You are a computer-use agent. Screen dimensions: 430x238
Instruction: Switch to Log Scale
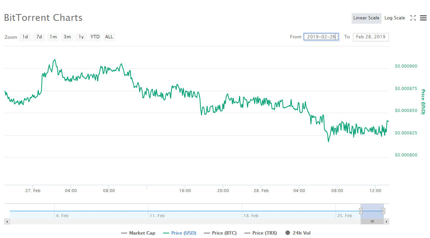(395, 18)
